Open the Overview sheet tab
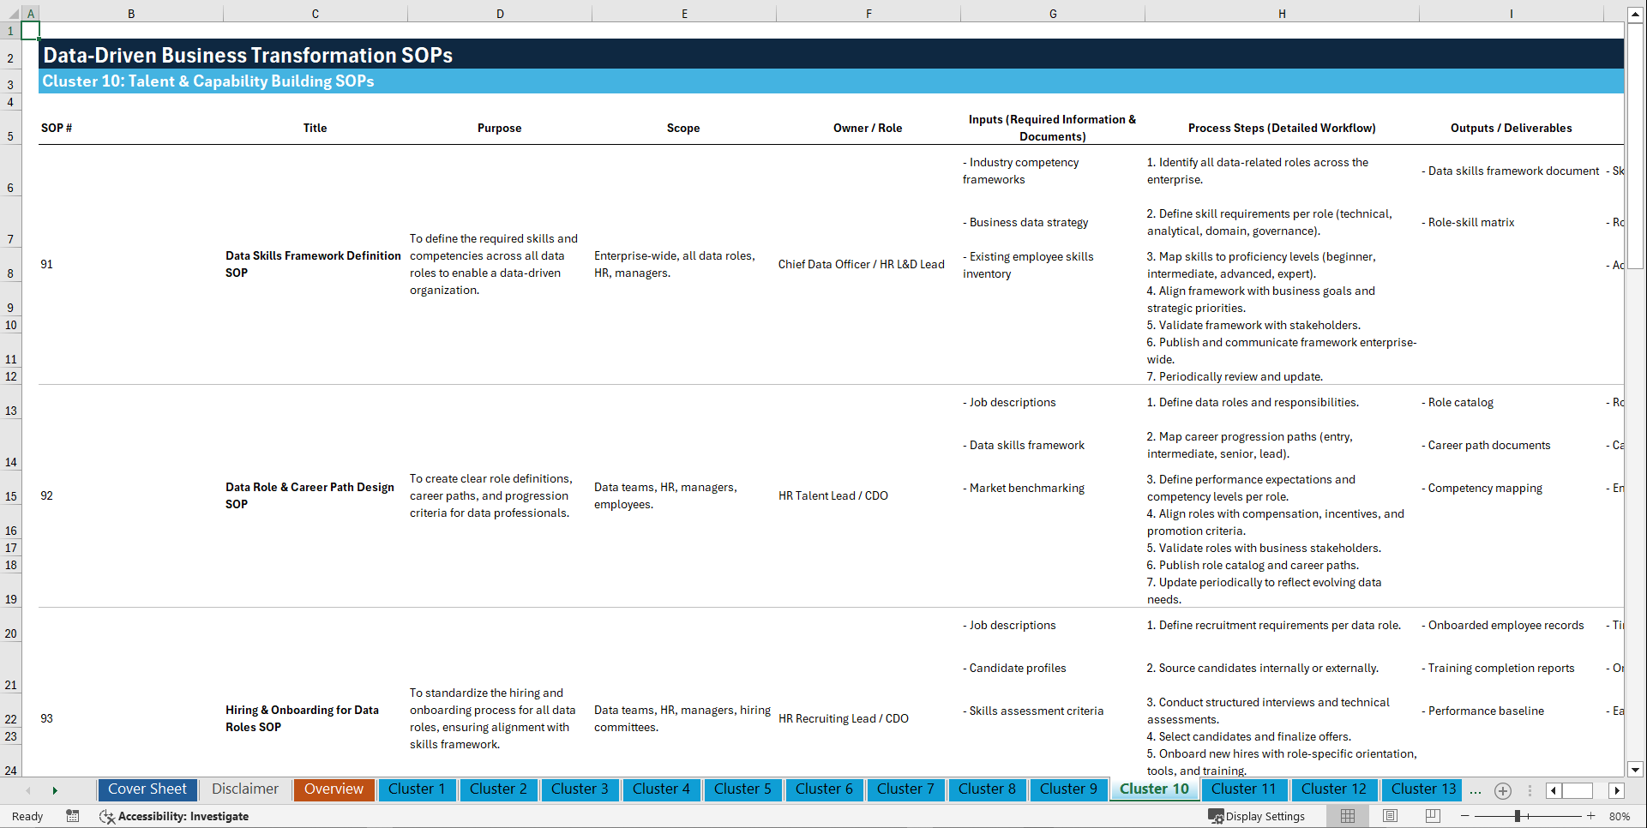Screen dimensions: 1647x828 (334, 789)
